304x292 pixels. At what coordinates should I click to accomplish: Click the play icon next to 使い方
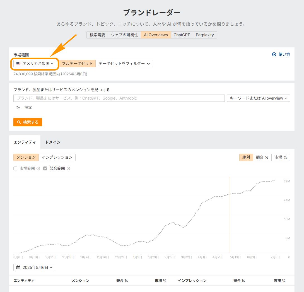pyautogui.click(x=274, y=54)
